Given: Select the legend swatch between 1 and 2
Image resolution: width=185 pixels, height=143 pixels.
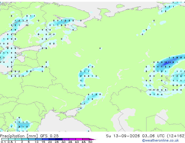Looking at the screenshot, I should pyautogui.click(x=18, y=139).
